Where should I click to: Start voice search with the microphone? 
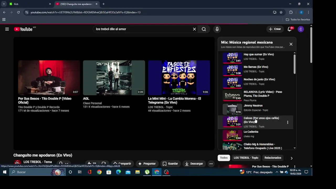217,29
